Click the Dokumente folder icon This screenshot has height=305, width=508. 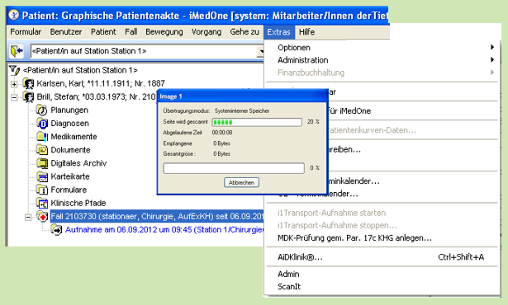click(x=42, y=150)
